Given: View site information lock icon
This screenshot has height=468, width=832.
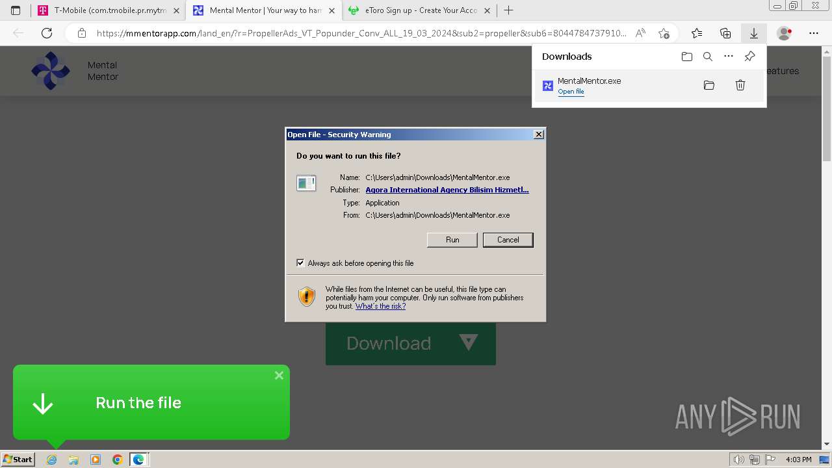Looking at the screenshot, I should [82, 33].
